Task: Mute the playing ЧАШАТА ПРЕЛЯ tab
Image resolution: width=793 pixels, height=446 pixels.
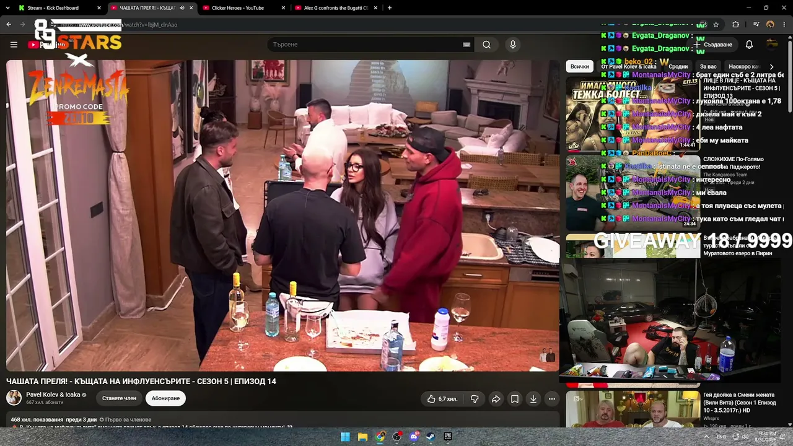Action: (x=182, y=8)
